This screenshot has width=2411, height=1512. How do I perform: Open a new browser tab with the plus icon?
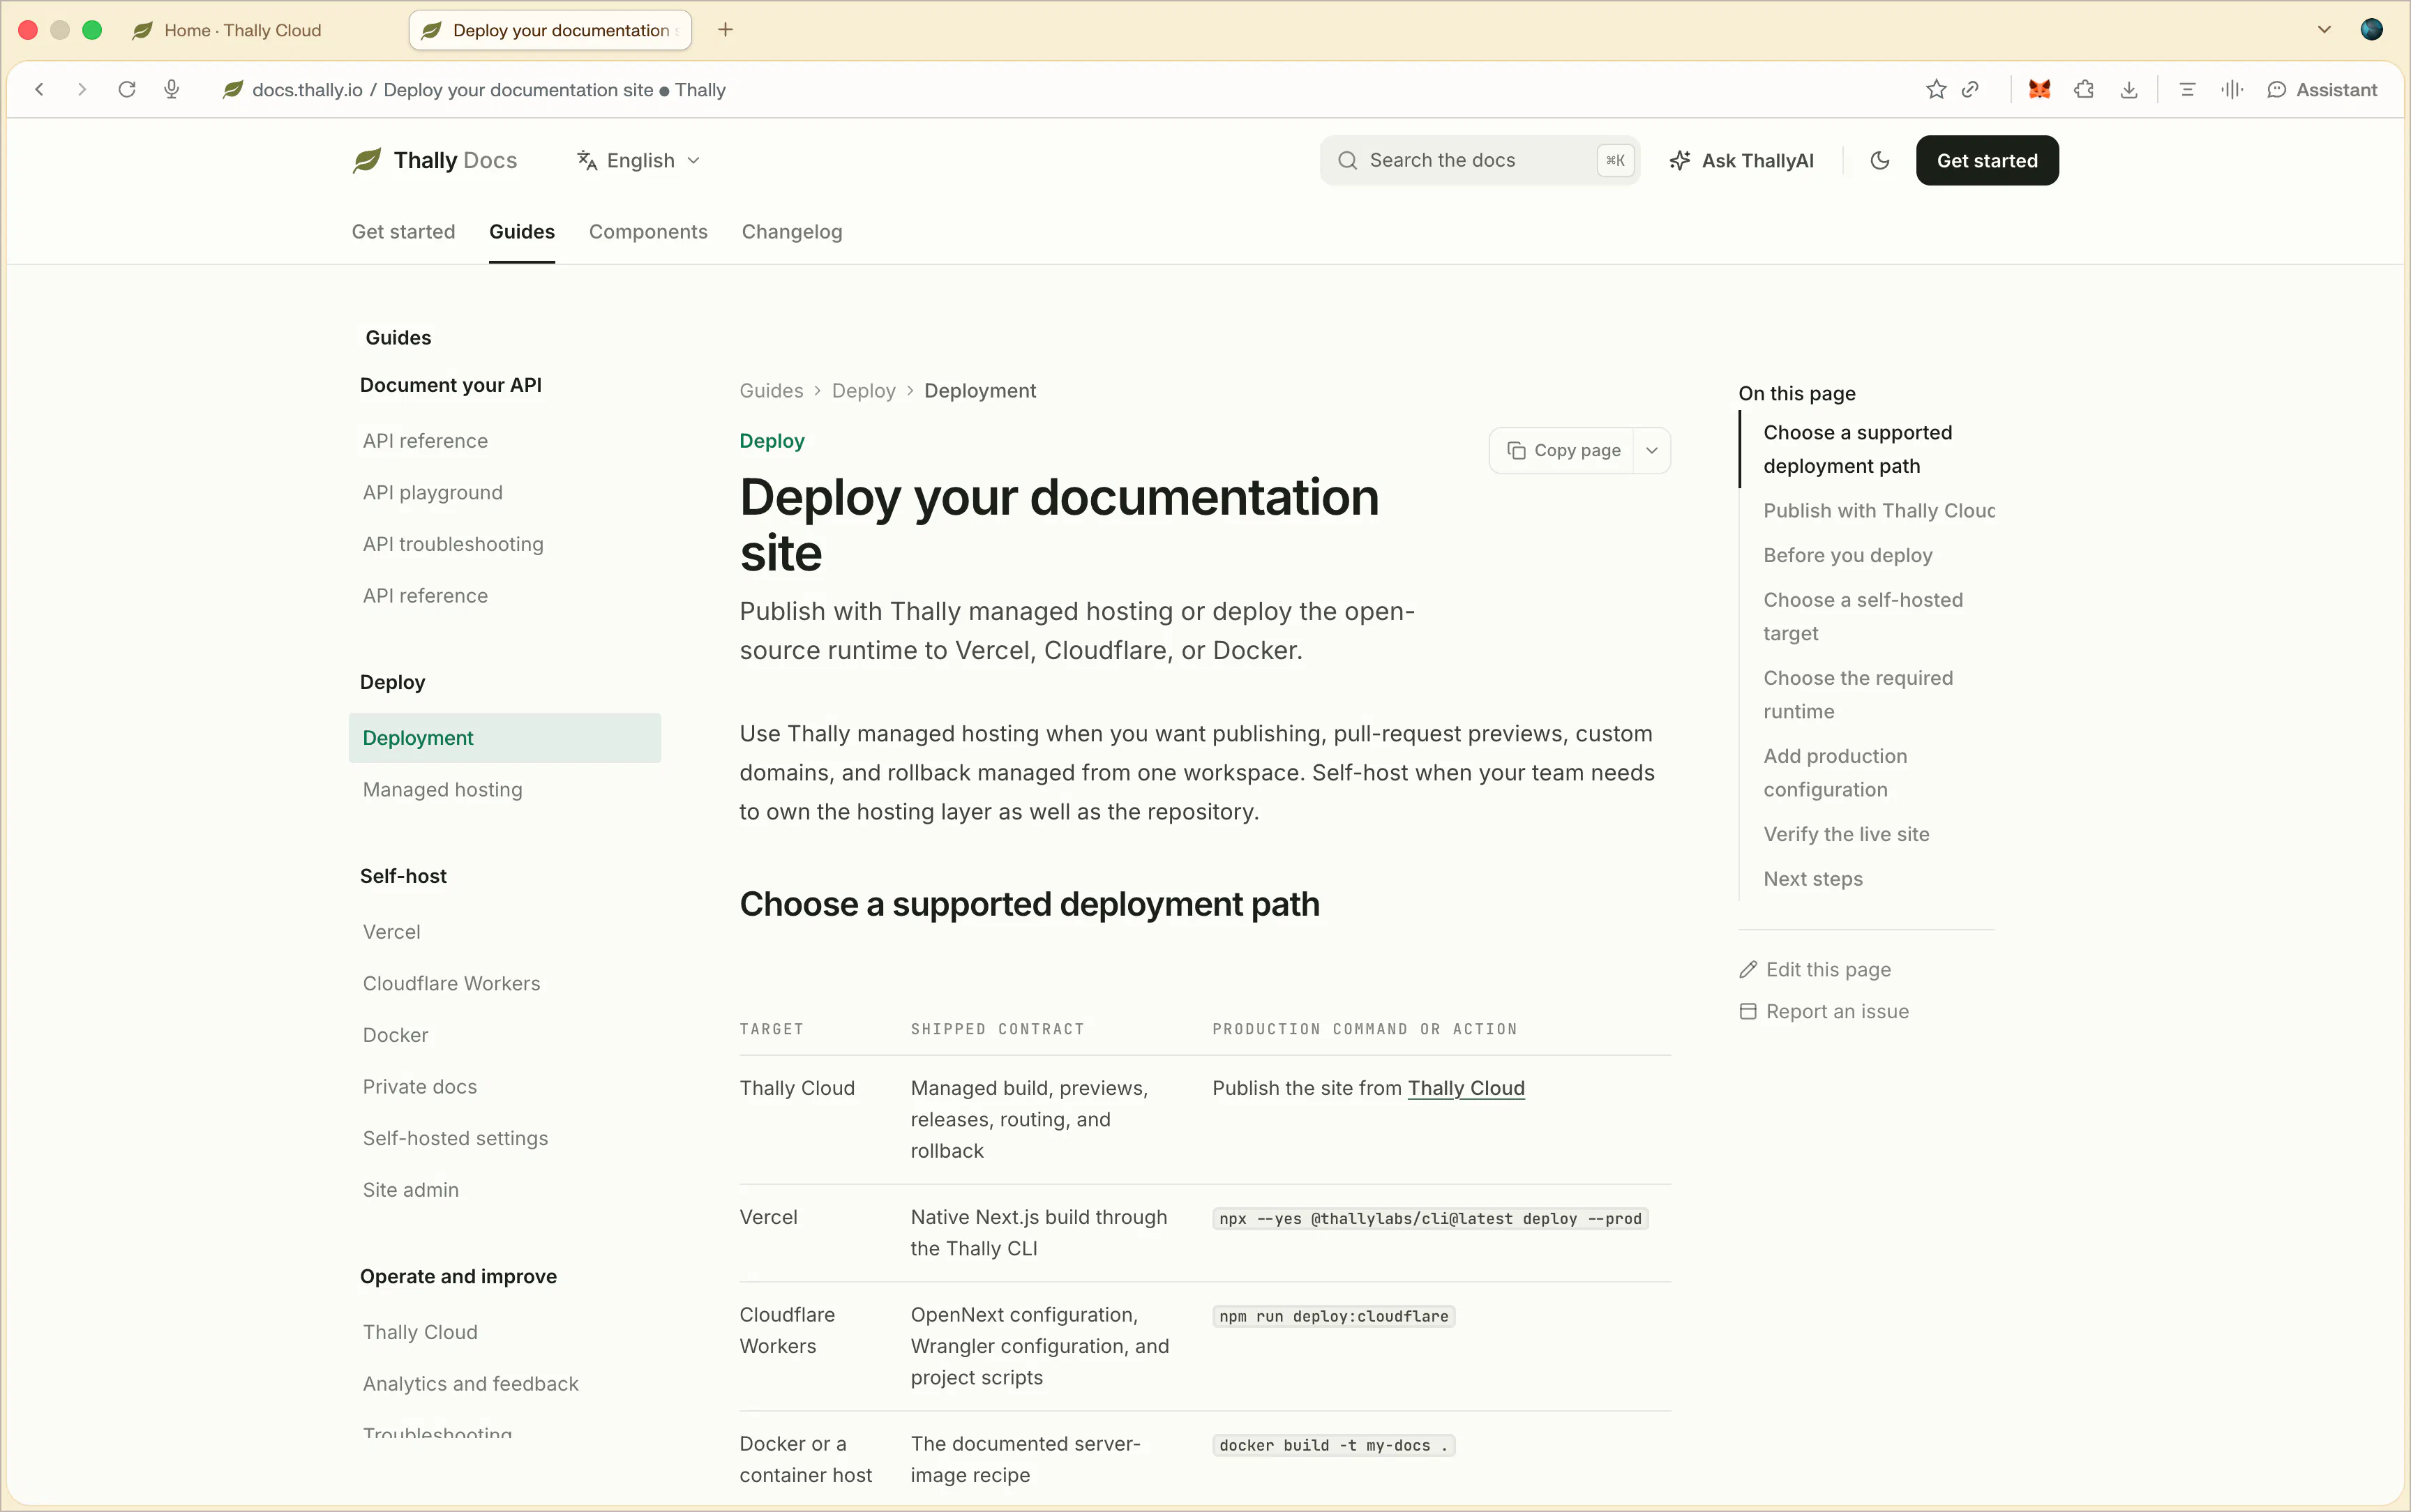click(x=726, y=30)
